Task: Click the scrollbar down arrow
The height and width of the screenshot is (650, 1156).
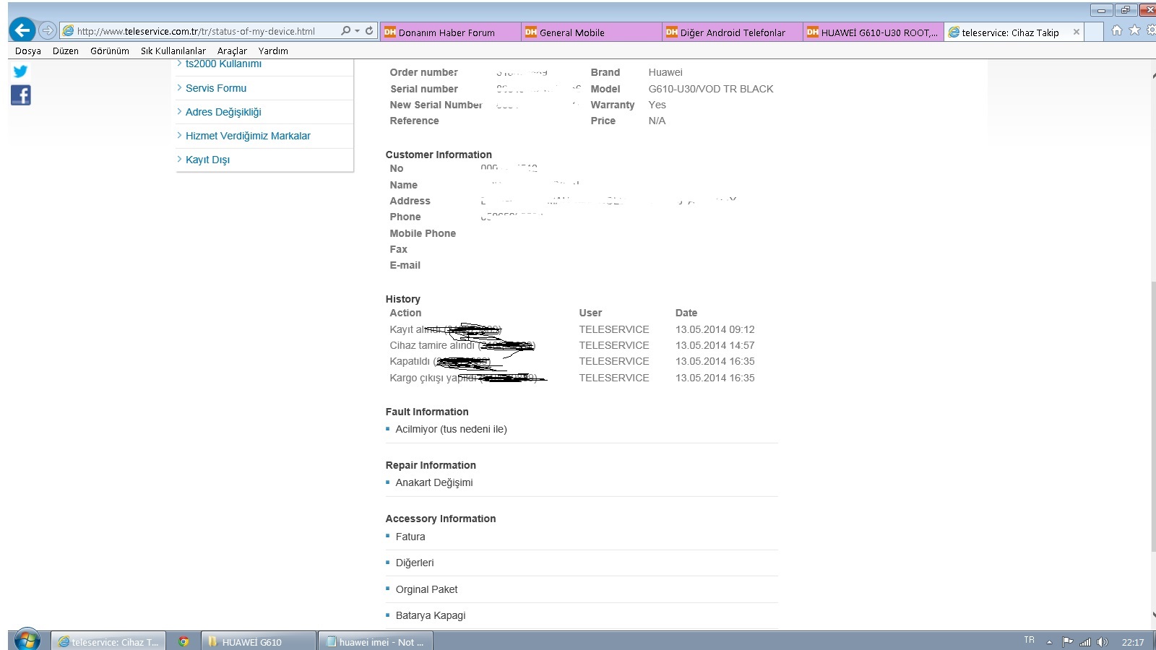Action: (1153, 615)
